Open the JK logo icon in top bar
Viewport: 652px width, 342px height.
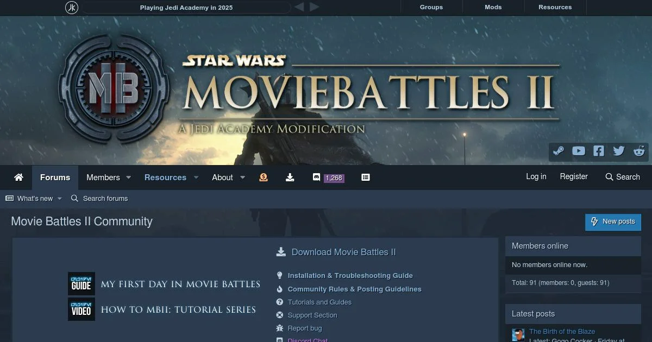(72, 8)
